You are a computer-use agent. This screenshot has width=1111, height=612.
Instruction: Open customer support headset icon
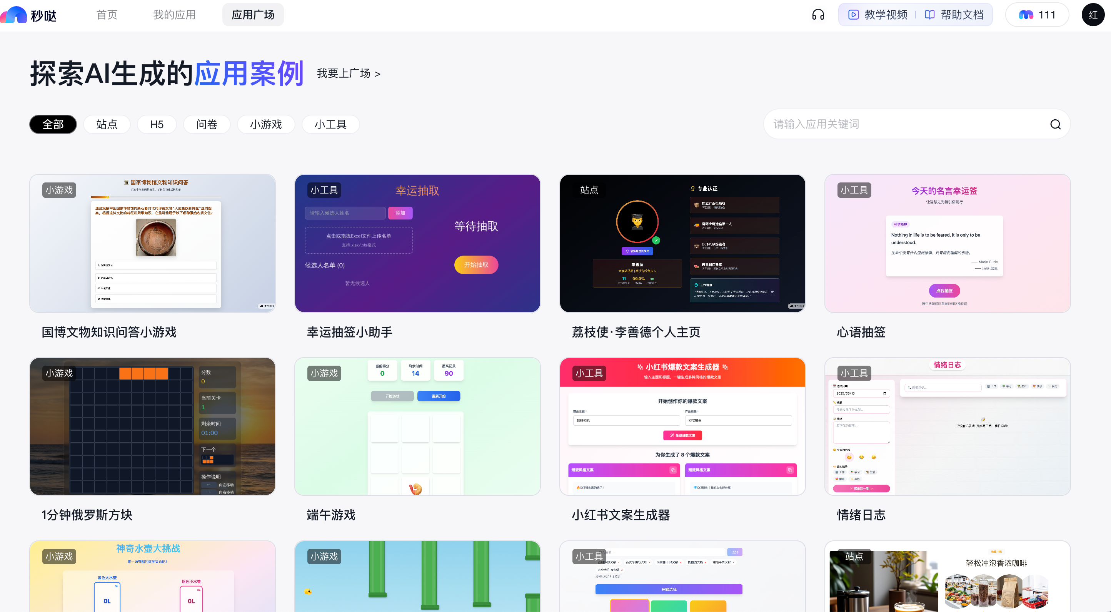click(818, 15)
